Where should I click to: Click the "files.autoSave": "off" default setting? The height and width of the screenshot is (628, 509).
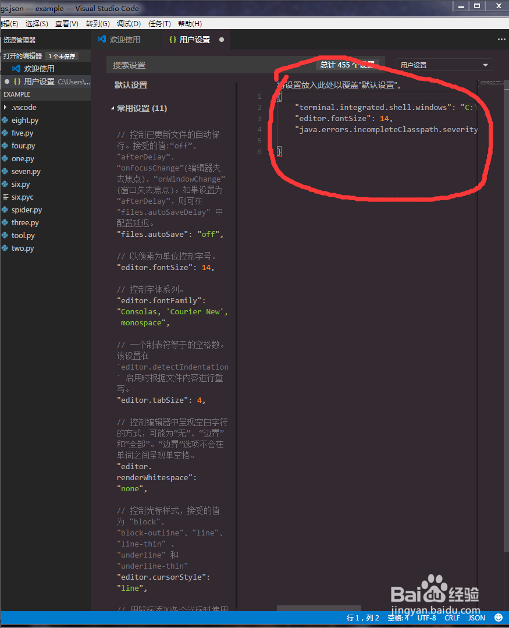(x=170, y=235)
